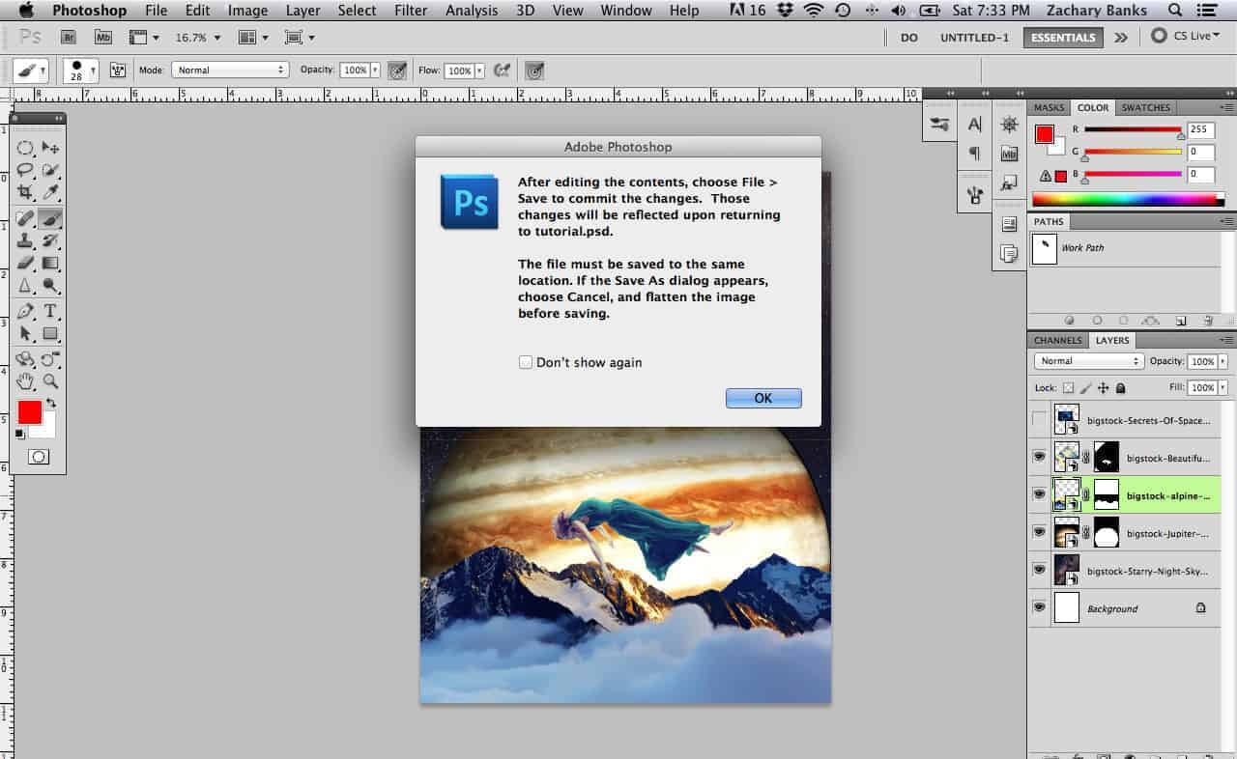
Task: Swap foreground and background colors
Action: tap(50, 404)
